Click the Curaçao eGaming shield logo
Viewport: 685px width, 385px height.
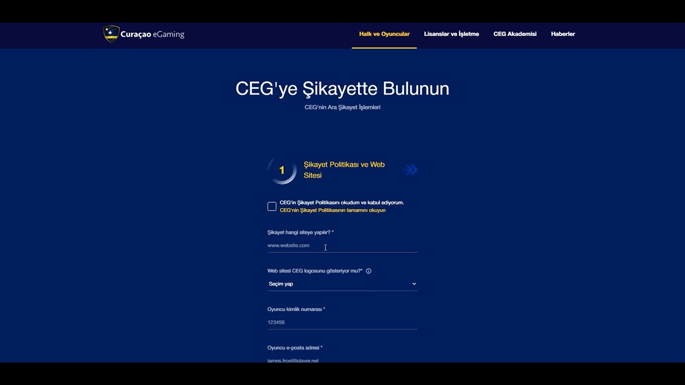click(111, 34)
